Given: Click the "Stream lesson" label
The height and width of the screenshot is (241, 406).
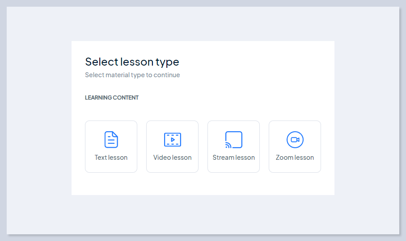Looking at the screenshot, I should (x=233, y=158).
